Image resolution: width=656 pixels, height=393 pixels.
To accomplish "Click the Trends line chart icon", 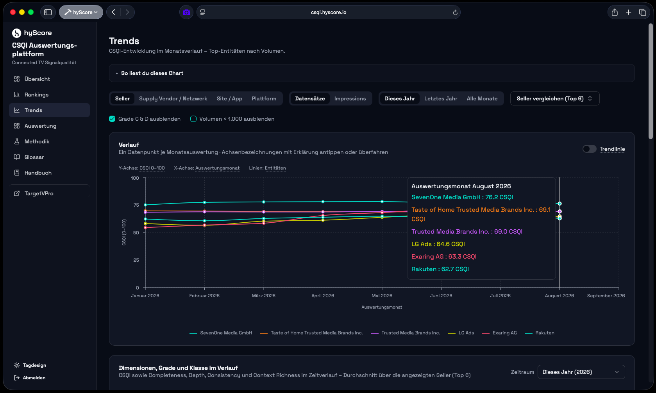I will (17, 110).
